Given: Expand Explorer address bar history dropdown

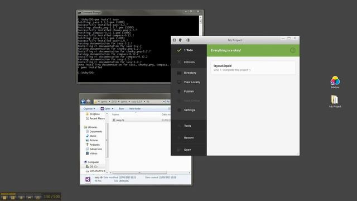Looking at the screenshot, I should (163, 102).
